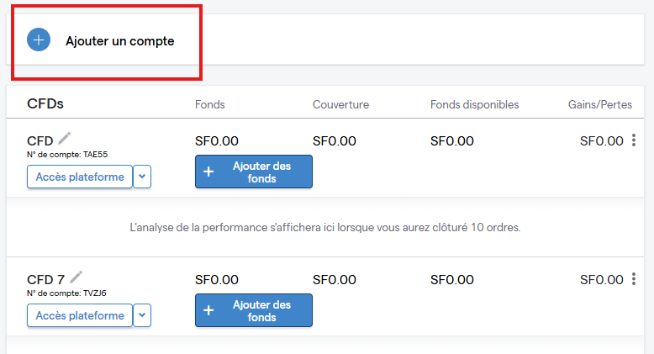Expand platform dropdown arrow for account TVZJ6

(142, 315)
